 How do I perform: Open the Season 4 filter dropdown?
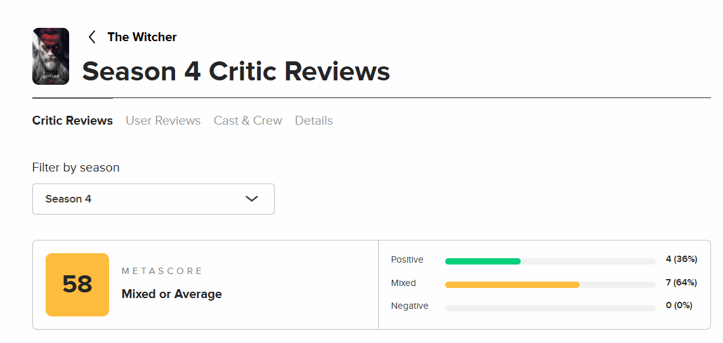click(x=153, y=199)
